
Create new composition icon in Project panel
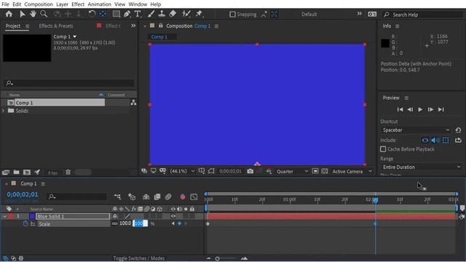pyautogui.click(x=27, y=172)
